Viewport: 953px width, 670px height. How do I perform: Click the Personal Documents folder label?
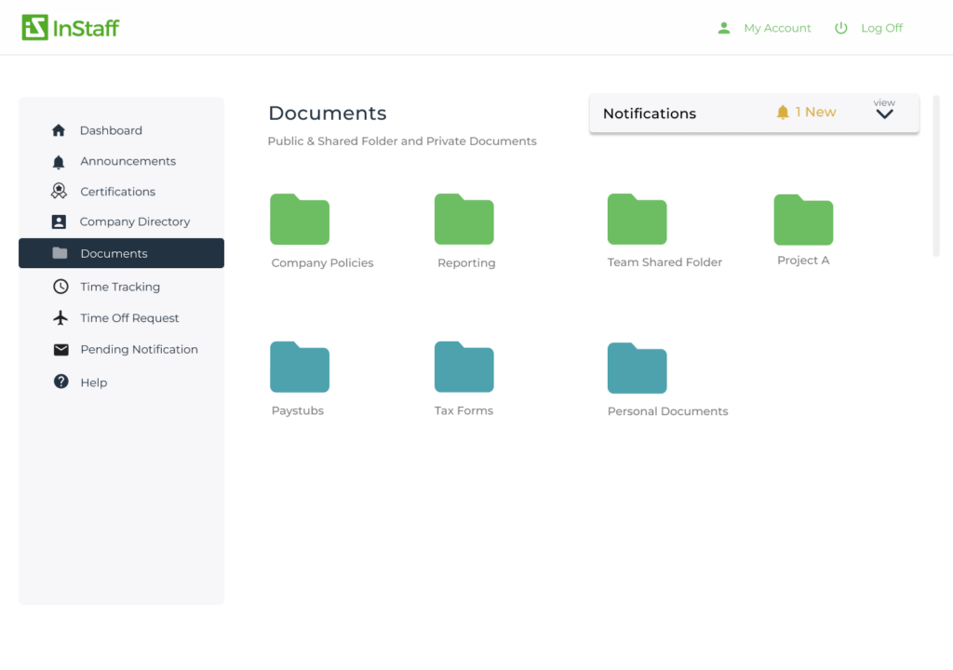668,411
